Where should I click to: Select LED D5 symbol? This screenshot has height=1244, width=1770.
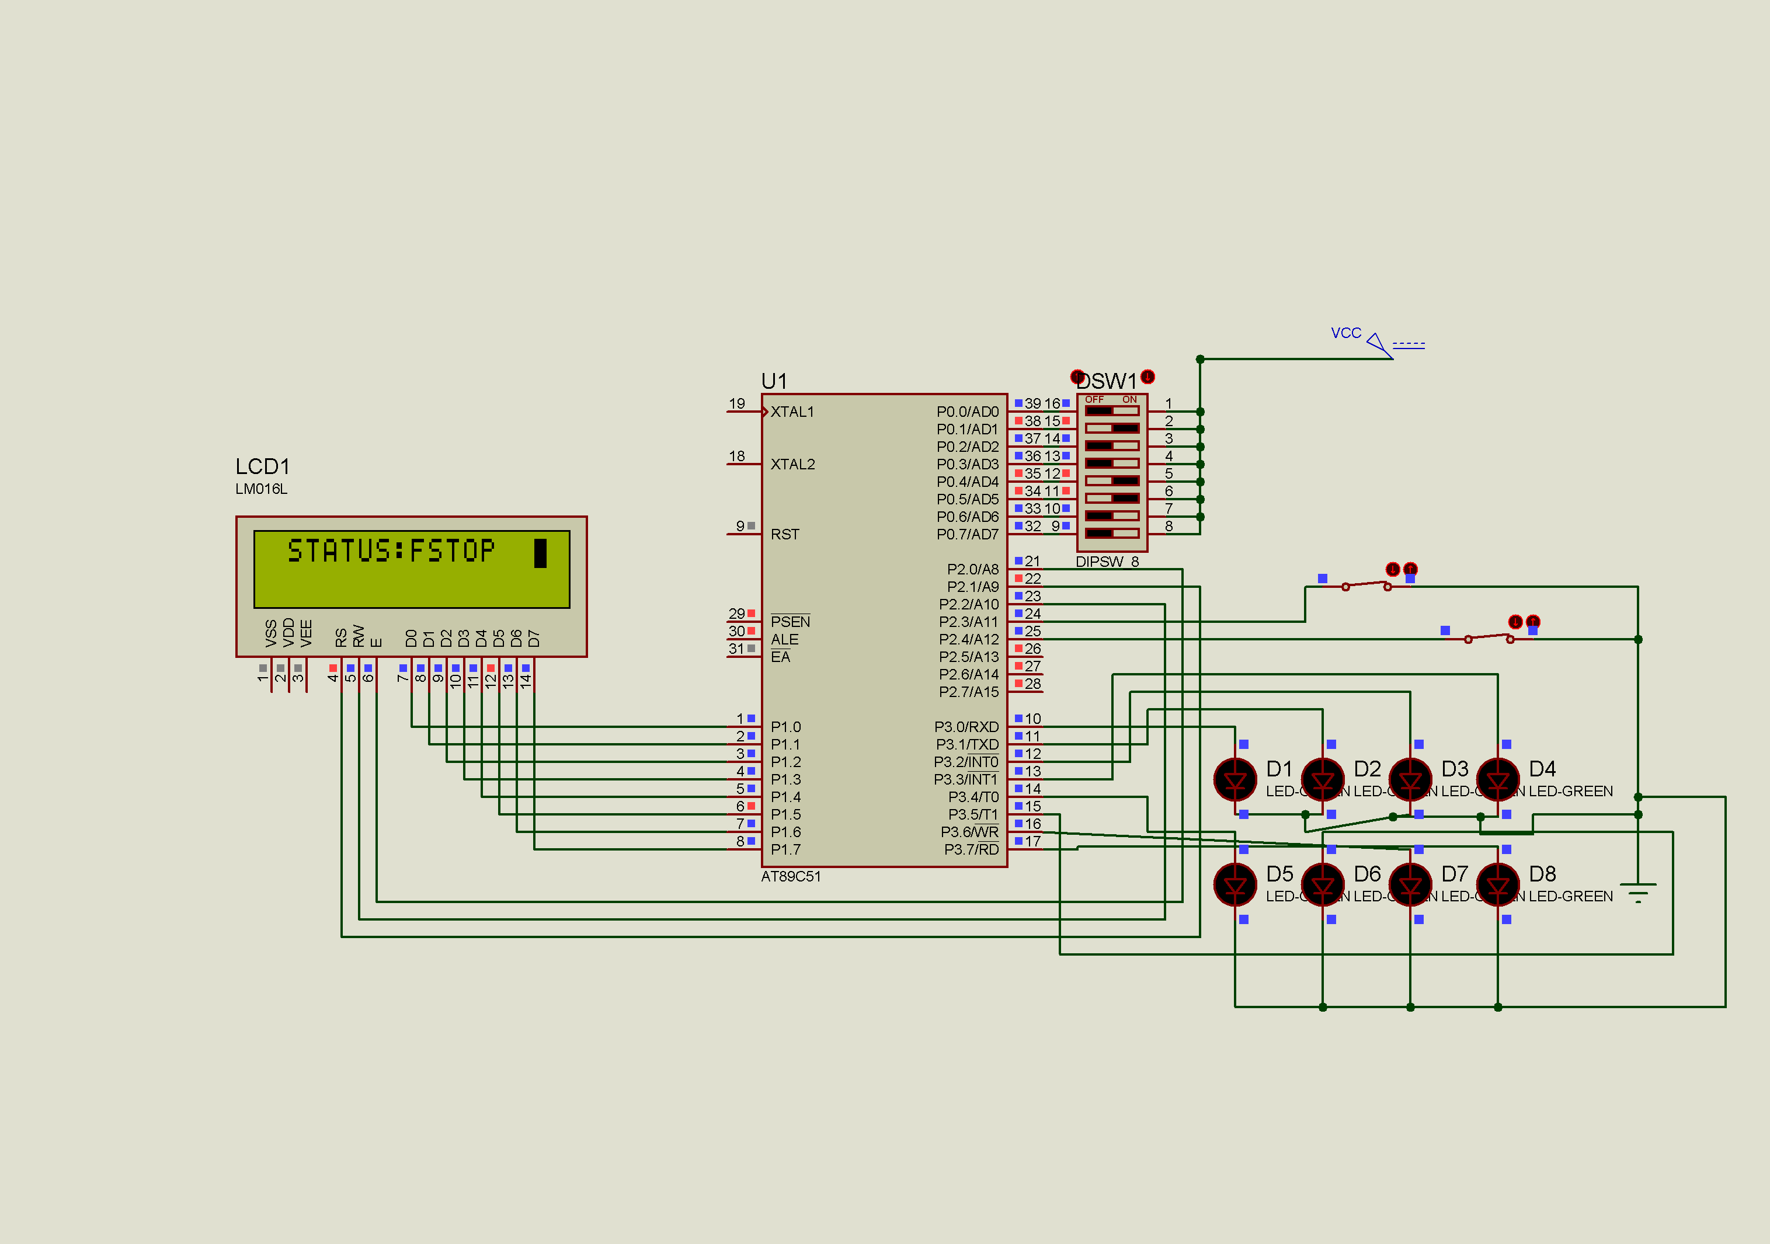pyautogui.click(x=1235, y=885)
